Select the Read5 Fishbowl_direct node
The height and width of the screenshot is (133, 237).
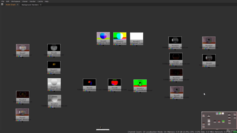click(x=22, y=115)
